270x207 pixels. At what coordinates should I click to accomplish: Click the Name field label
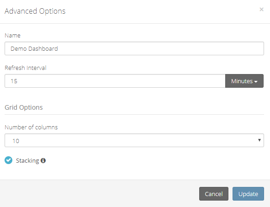click(13, 36)
